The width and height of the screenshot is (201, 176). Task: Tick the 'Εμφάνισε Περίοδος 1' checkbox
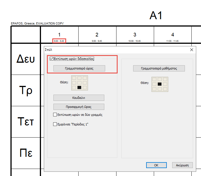[55, 124]
